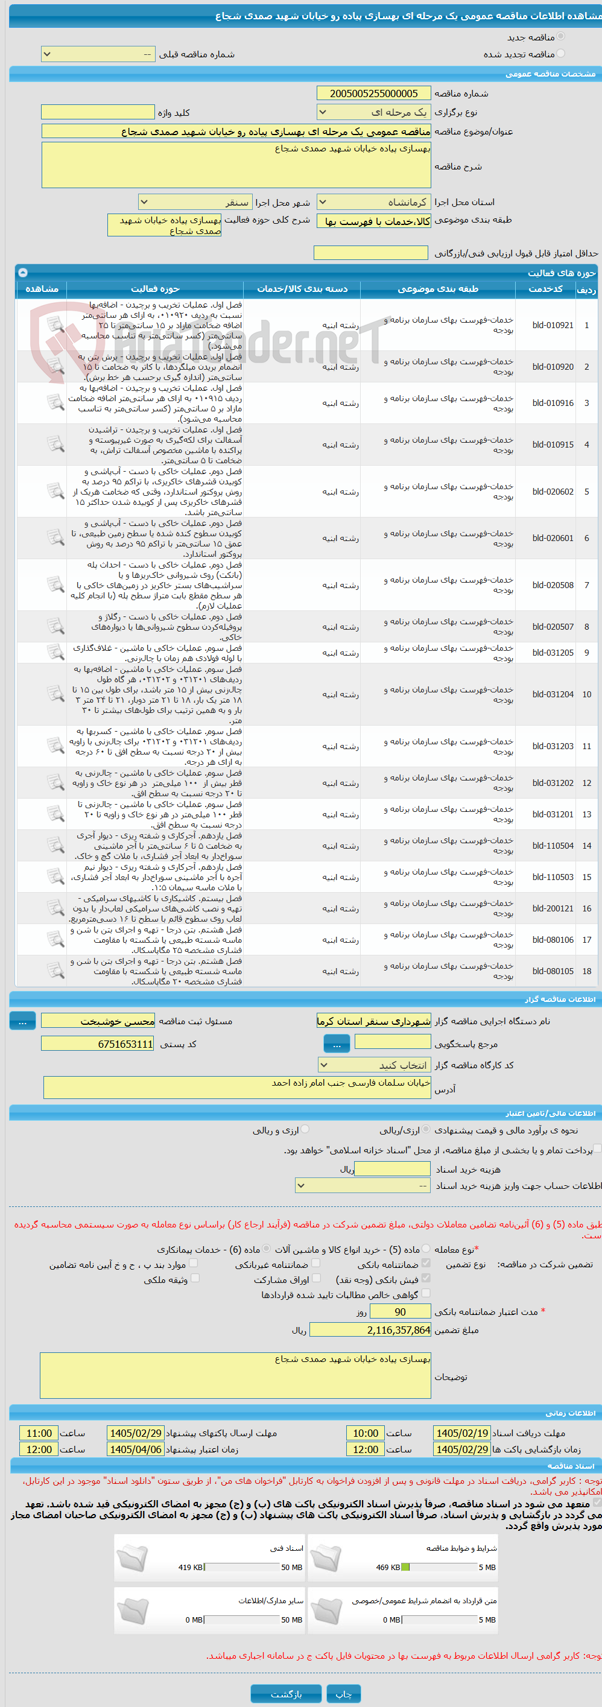This screenshot has height=1707, width=602.
Task: Expand the کد کارگاه مناقصه گزار dropdown
Action: click(374, 1065)
